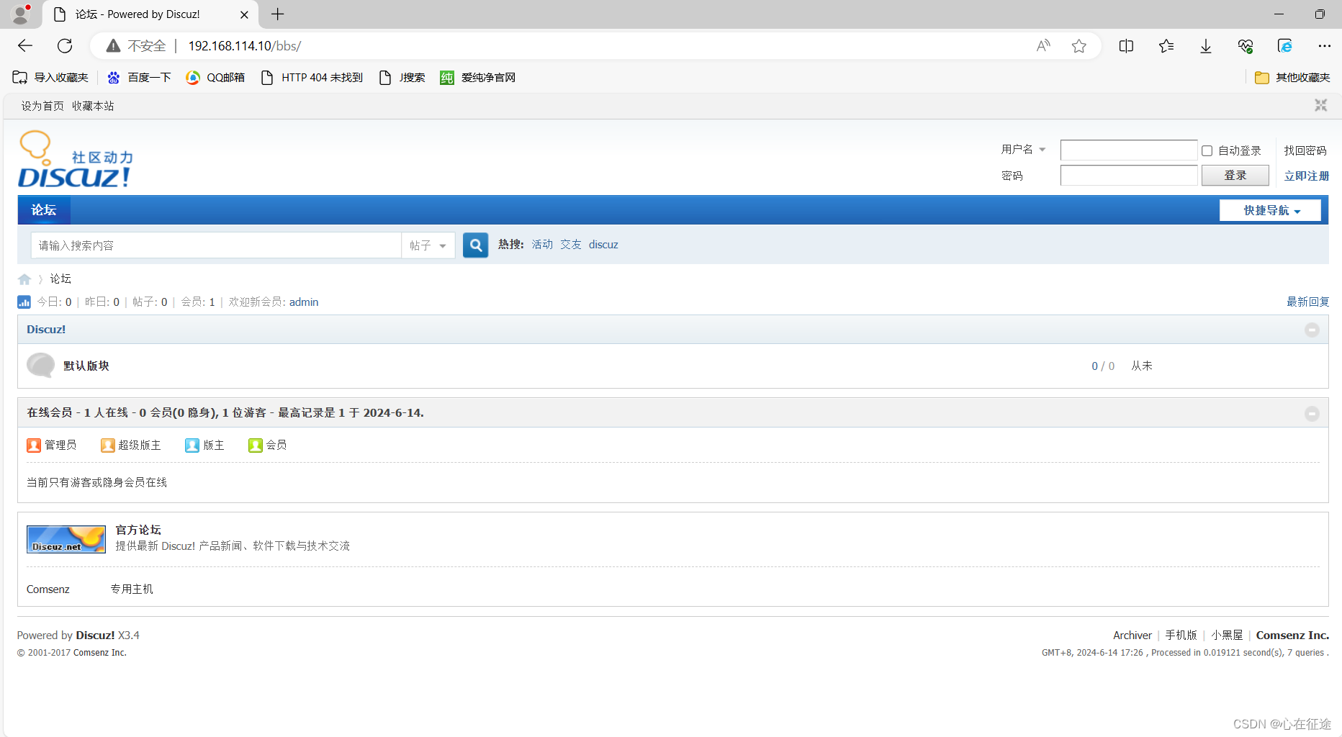Screen dimensions: 1342x737
Task: Open browser essentials heart icon
Action: 1246,46
